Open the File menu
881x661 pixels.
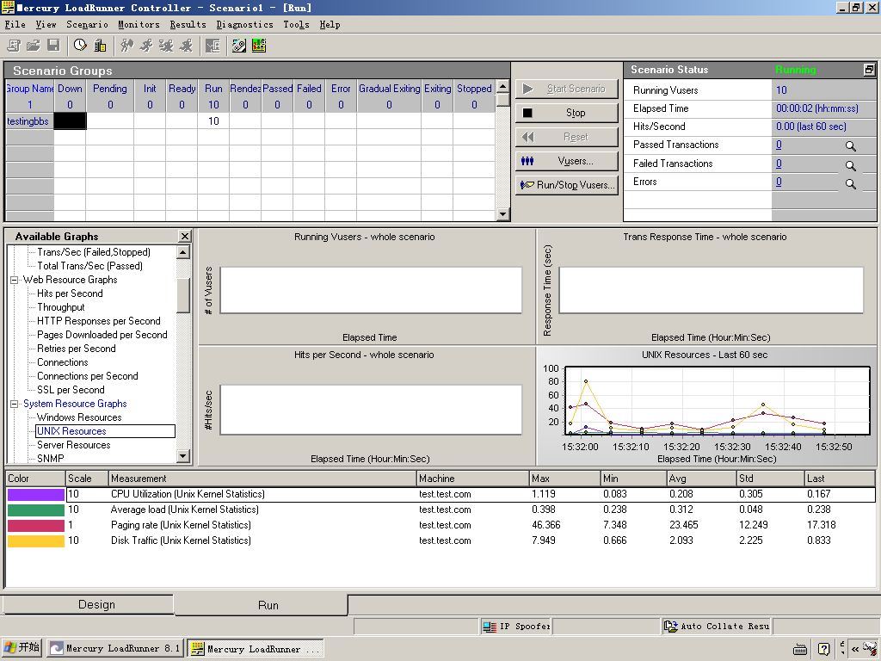[15, 25]
